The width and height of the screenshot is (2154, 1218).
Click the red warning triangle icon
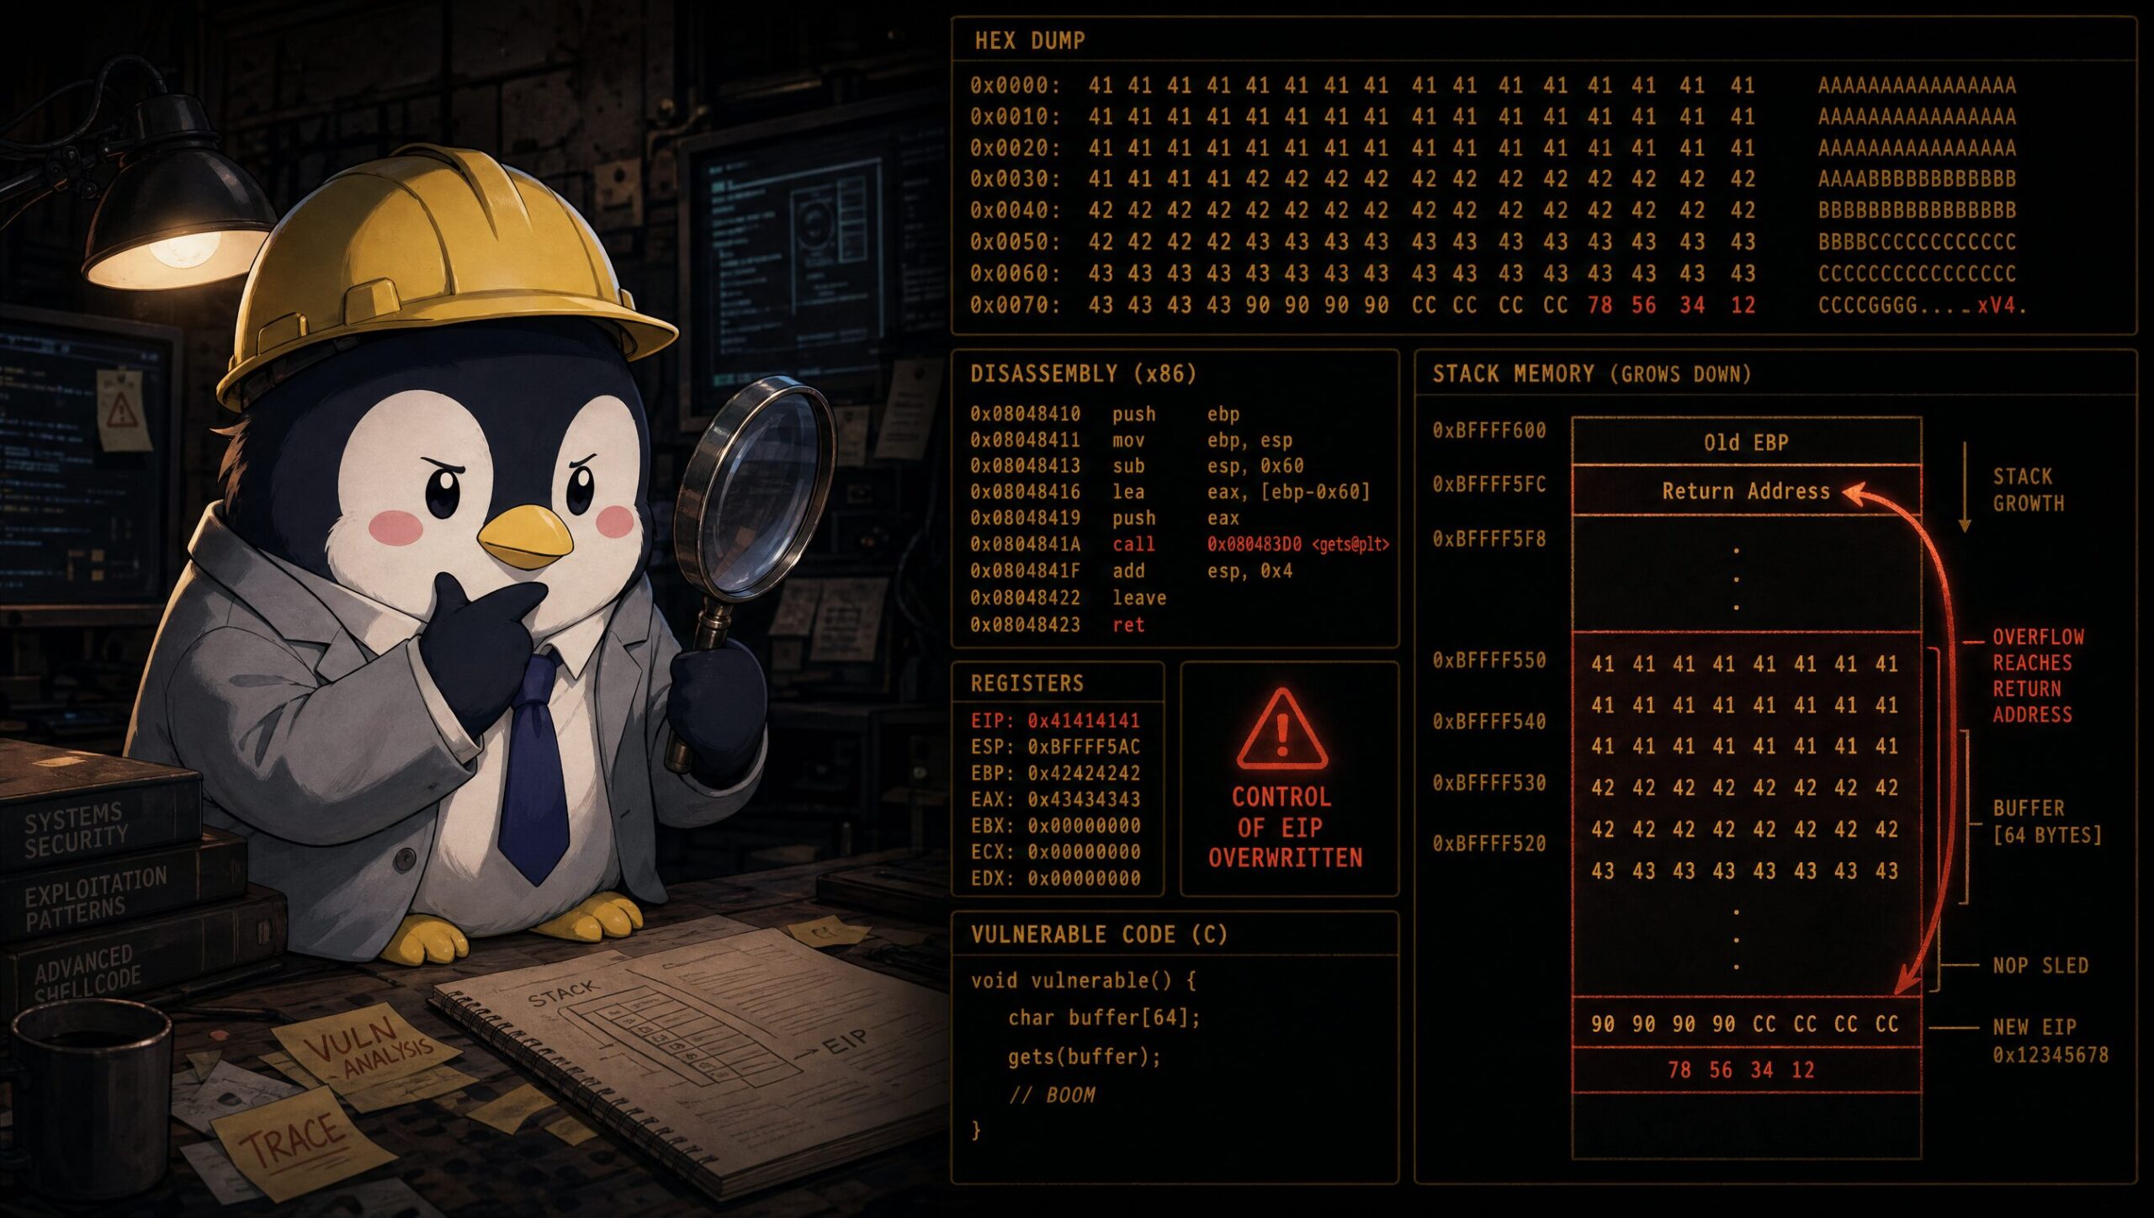(x=1281, y=728)
